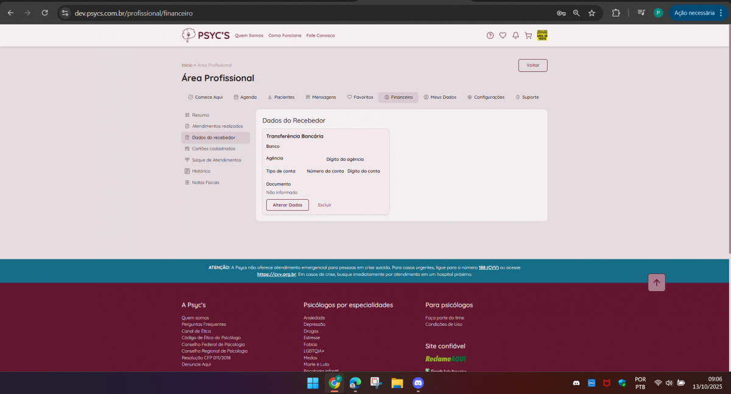
Task: Open the notifications bell icon
Action: tap(515, 35)
